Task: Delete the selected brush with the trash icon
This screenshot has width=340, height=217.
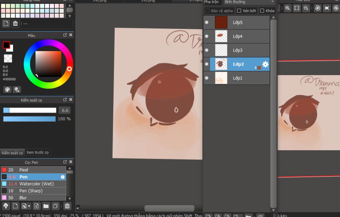Action: point(67,206)
